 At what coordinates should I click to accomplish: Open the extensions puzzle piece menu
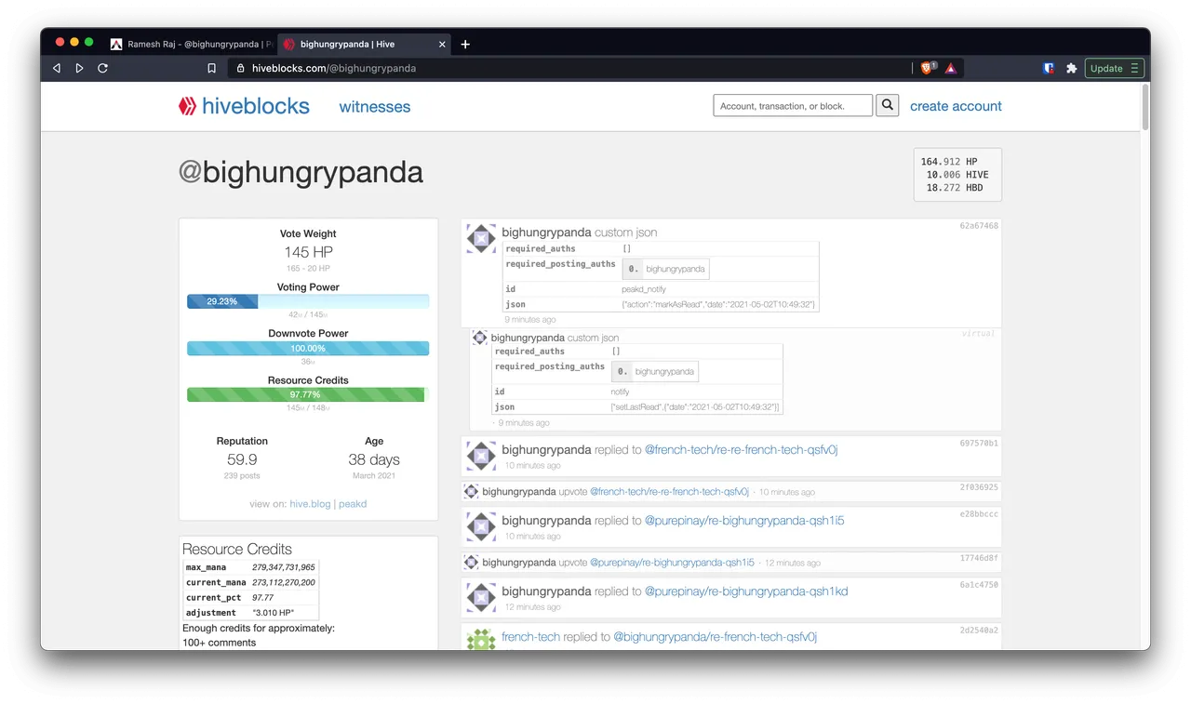(1071, 68)
